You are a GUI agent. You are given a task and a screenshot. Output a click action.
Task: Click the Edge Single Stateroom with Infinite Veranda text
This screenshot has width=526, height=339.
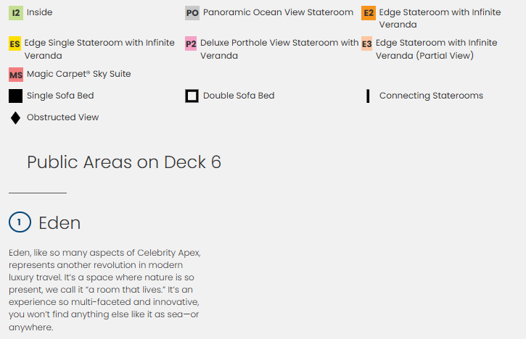99,49
